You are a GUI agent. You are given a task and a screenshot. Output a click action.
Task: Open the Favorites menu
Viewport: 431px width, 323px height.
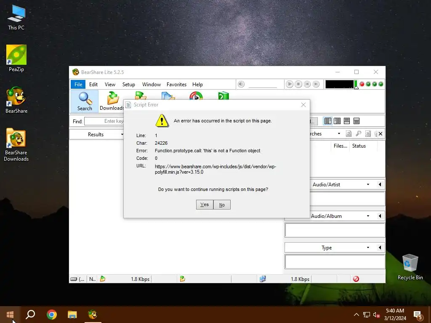[176, 84]
